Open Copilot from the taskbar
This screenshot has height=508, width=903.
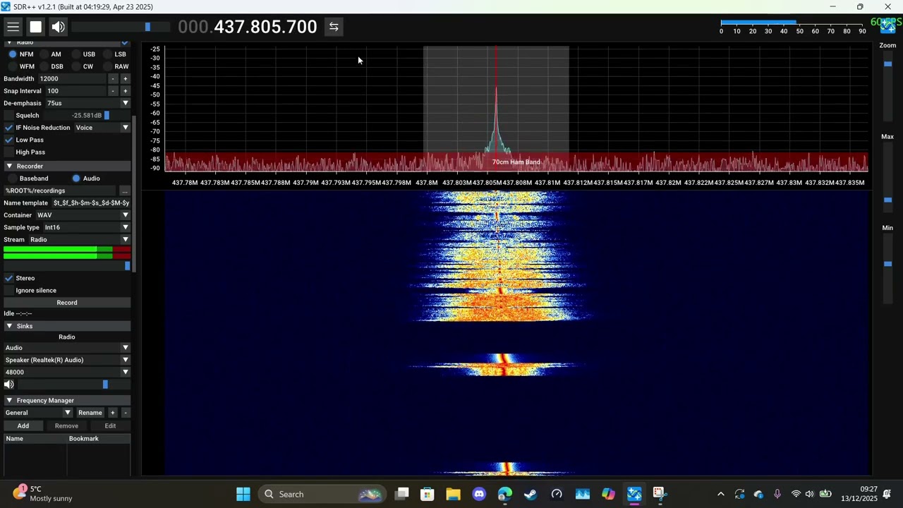608,494
